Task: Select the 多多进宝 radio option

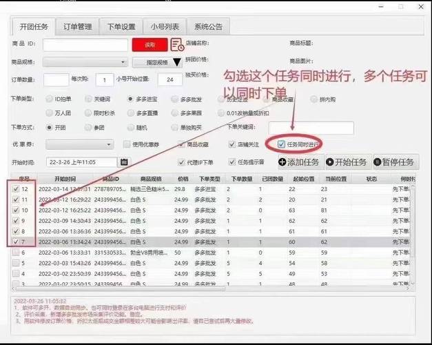Action: coord(142,99)
